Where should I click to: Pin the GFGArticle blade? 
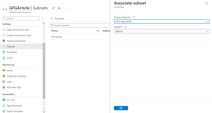(x=53, y=8)
